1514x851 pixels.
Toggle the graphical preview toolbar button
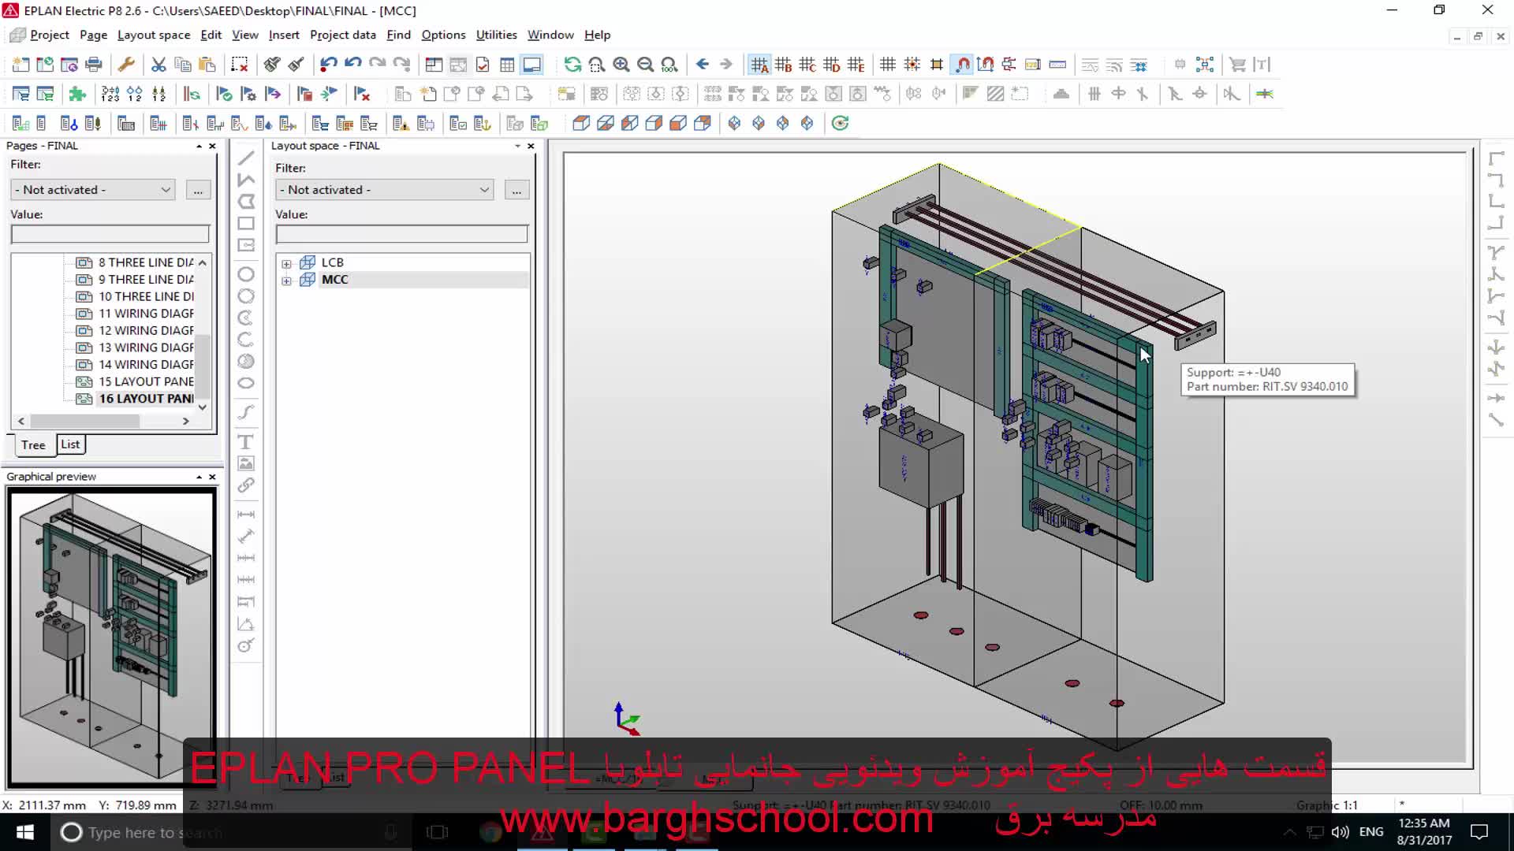(532, 65)
